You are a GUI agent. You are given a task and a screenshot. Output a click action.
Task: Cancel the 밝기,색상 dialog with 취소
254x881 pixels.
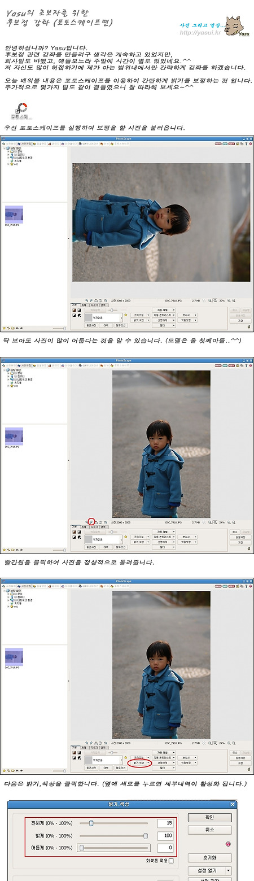pos(209,830)
